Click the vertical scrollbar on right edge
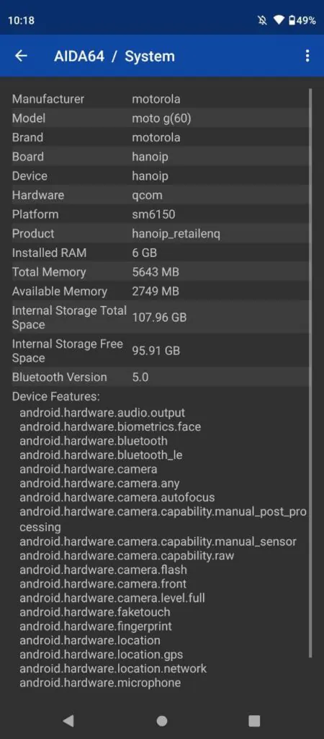This screenshot has width=324, height=739. tap(310, 372)
